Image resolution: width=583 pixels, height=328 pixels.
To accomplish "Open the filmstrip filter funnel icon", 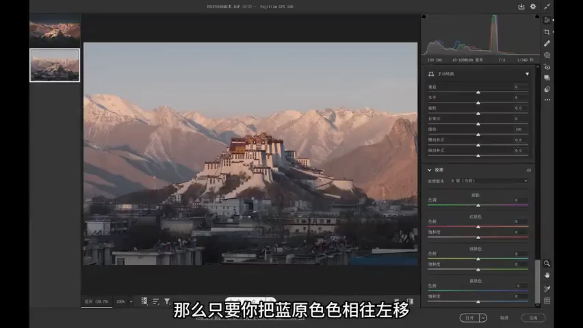I will [x=167, y=301].
